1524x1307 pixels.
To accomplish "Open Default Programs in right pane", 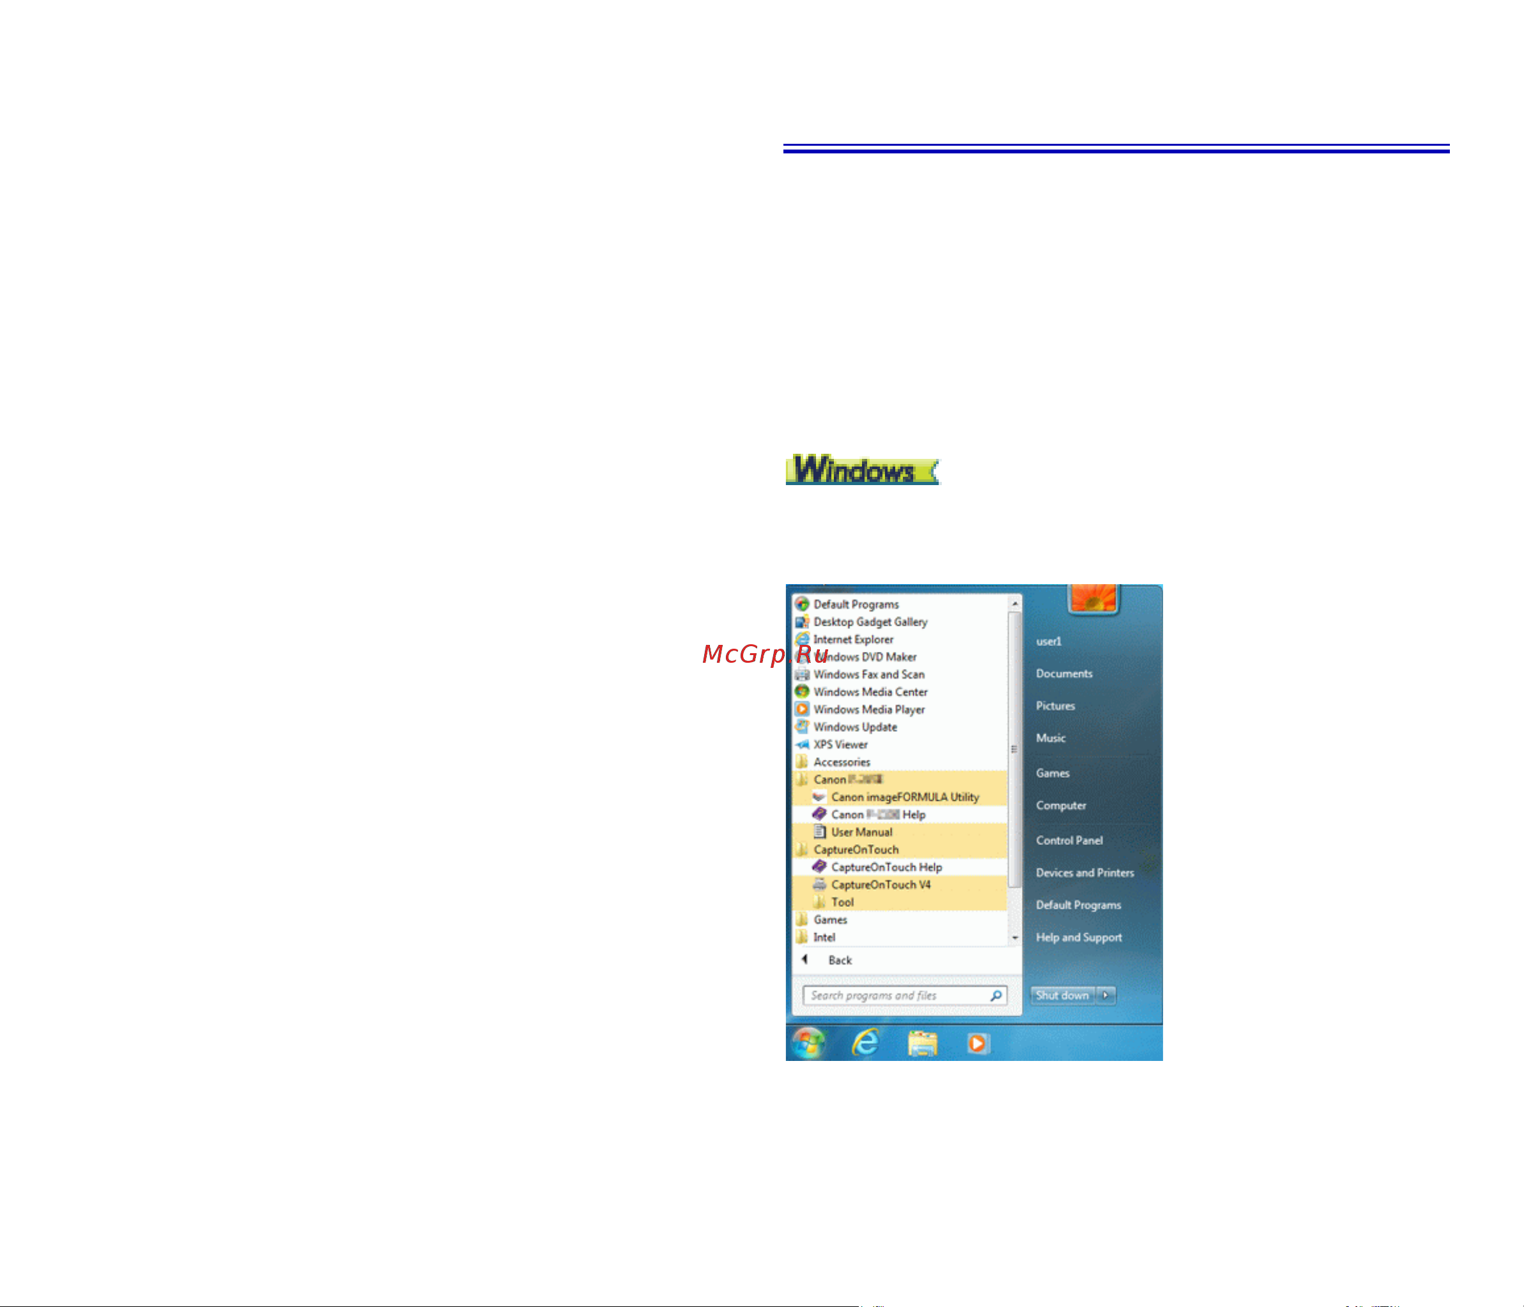I will pyautogui.click(x=1078, y=906).
